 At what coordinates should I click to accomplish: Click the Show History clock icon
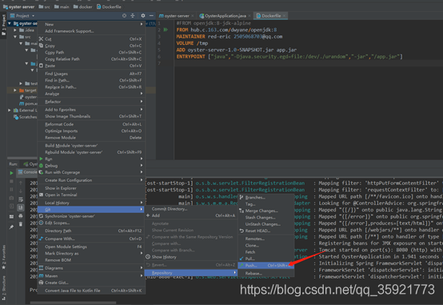click(148, 257)
